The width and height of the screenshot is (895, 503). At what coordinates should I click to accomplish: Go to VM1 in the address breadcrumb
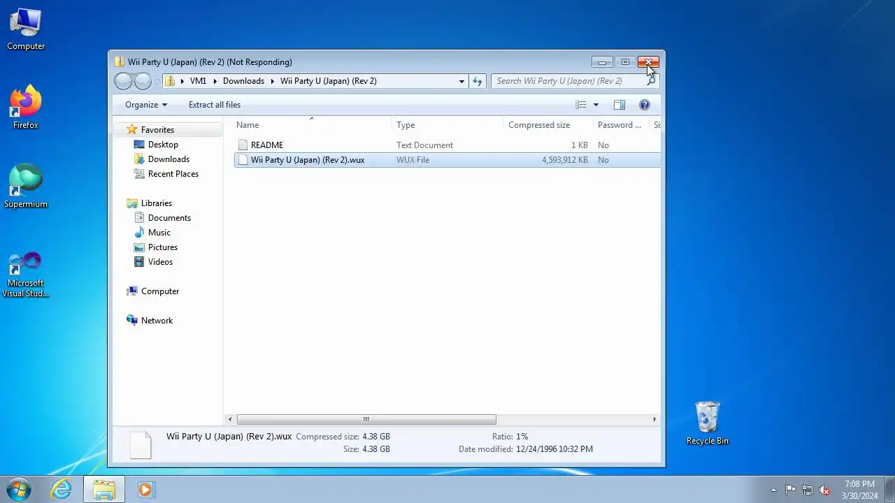pyautogui.click(x=199, y=81)
